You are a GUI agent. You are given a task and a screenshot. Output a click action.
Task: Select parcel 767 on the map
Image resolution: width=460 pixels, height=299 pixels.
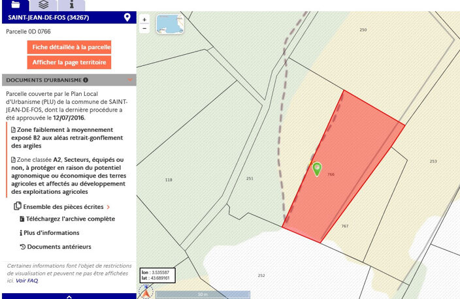point(345,226)
